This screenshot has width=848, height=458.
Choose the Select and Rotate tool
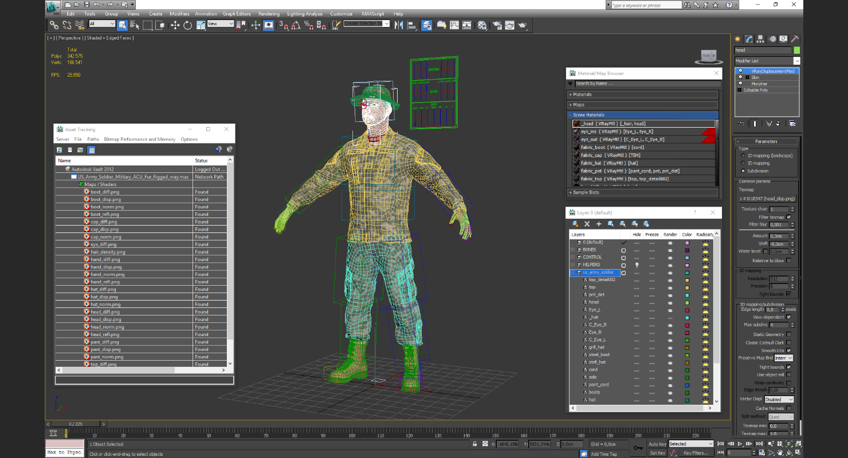tap(187, 25)
